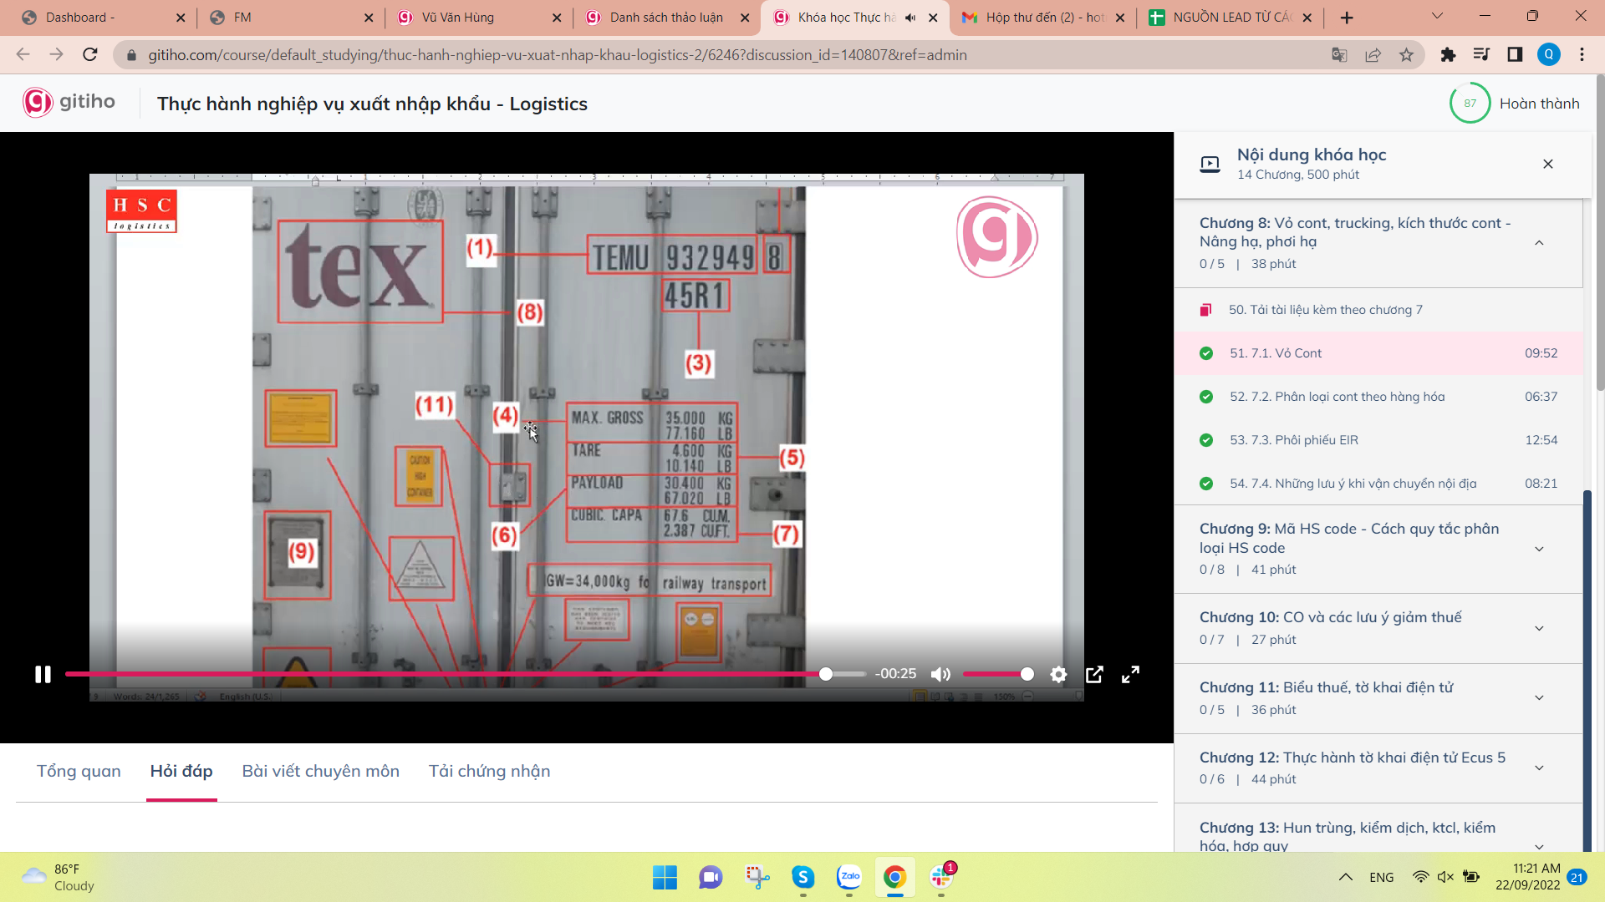The image size is (1605, 902).
Task: Adjust the video volume slider
Action: [x=998, y=674]
